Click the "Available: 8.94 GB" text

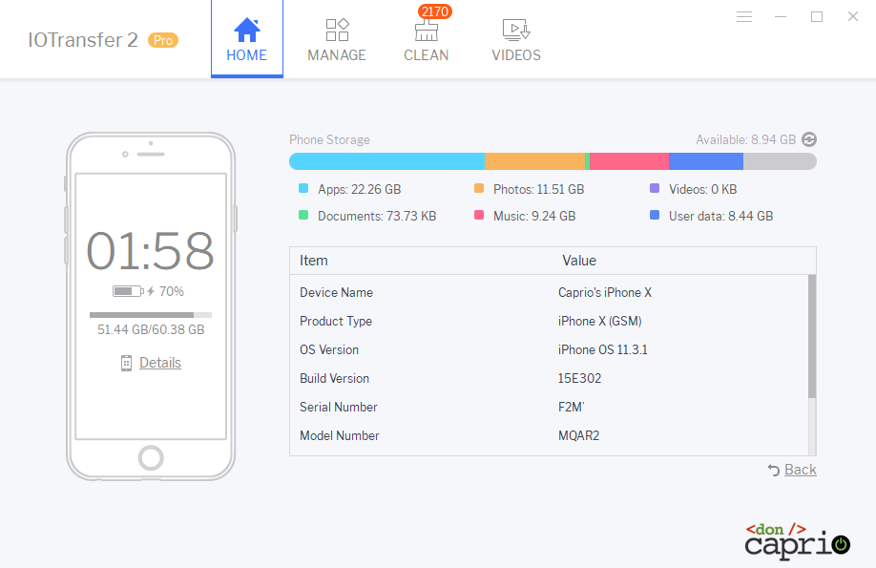click(746, 139)
